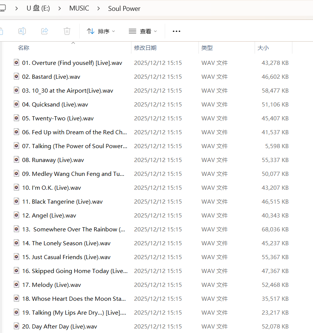
Task: Sort by 修改日期 column header
Action: [145, 48]
